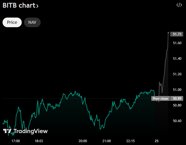Click the 51.60 price axis label
Screen dimensions: 186x145
[177, 43]
